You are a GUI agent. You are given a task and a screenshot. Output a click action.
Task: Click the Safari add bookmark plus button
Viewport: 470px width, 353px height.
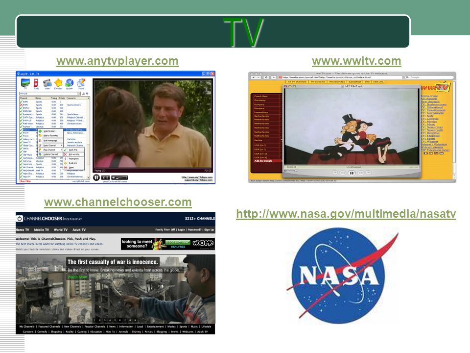(x=274, y=77)
